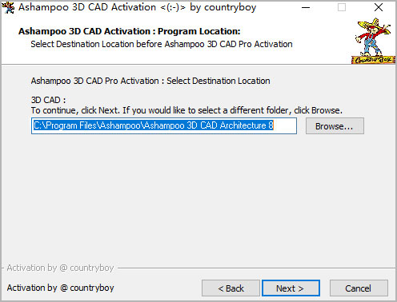Viewport: 397px width, 302px height.
Task: Click the scarecrow icon in the title bar
Action: [8, 7]
